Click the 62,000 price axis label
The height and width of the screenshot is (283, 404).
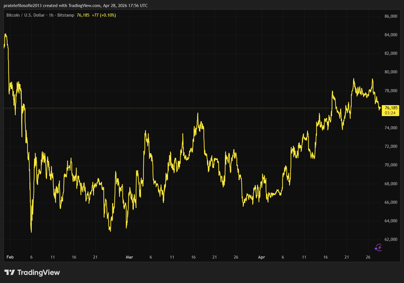point(391,239)
